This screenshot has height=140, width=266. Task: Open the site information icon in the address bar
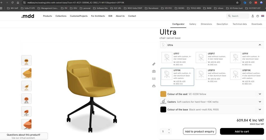24,3
